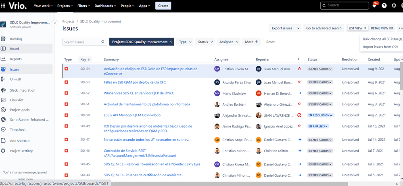Open the app switcher grid icon
This screenshot has width=403, height=186.
pyautogui.click(x=3, y=6)
